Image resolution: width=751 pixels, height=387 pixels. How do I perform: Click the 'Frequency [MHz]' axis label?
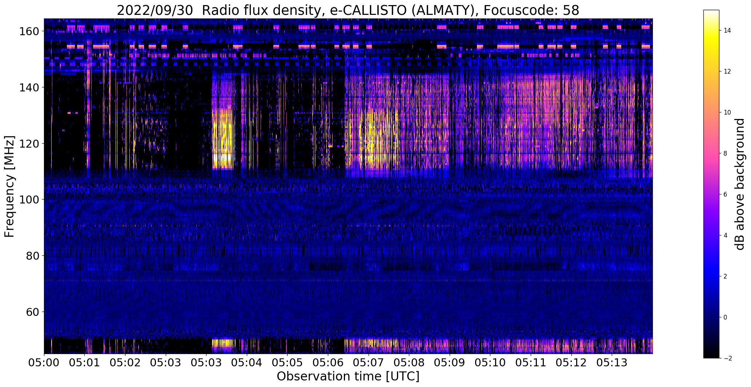tap(10, 186)
